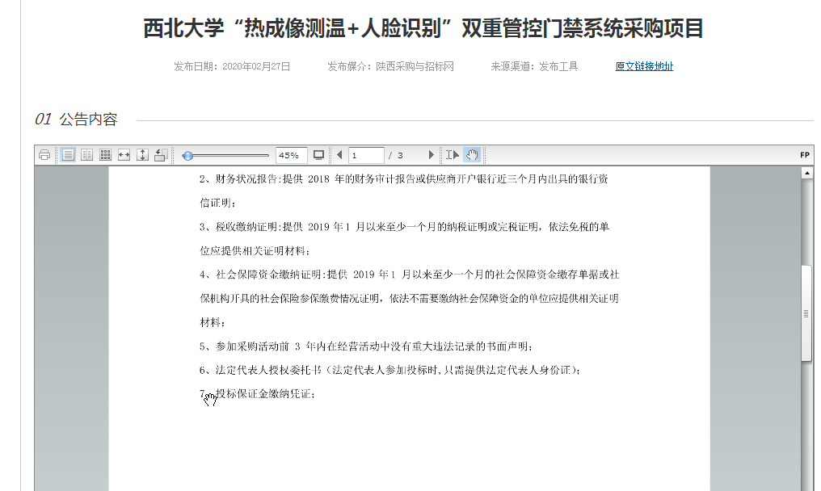Click line 2 财务状况报告 text
Screen dimensions: 821x491
point(404,179)
